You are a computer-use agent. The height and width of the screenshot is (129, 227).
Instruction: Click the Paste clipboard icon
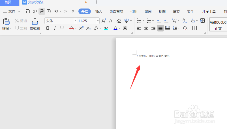[x=6, y=22]
